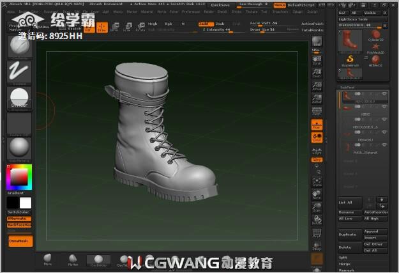Image resolution: width=399 pixels, height=273 pixels.
Task: Activate the Scale transform tool in top shelf
Action: tap(127, 27)
